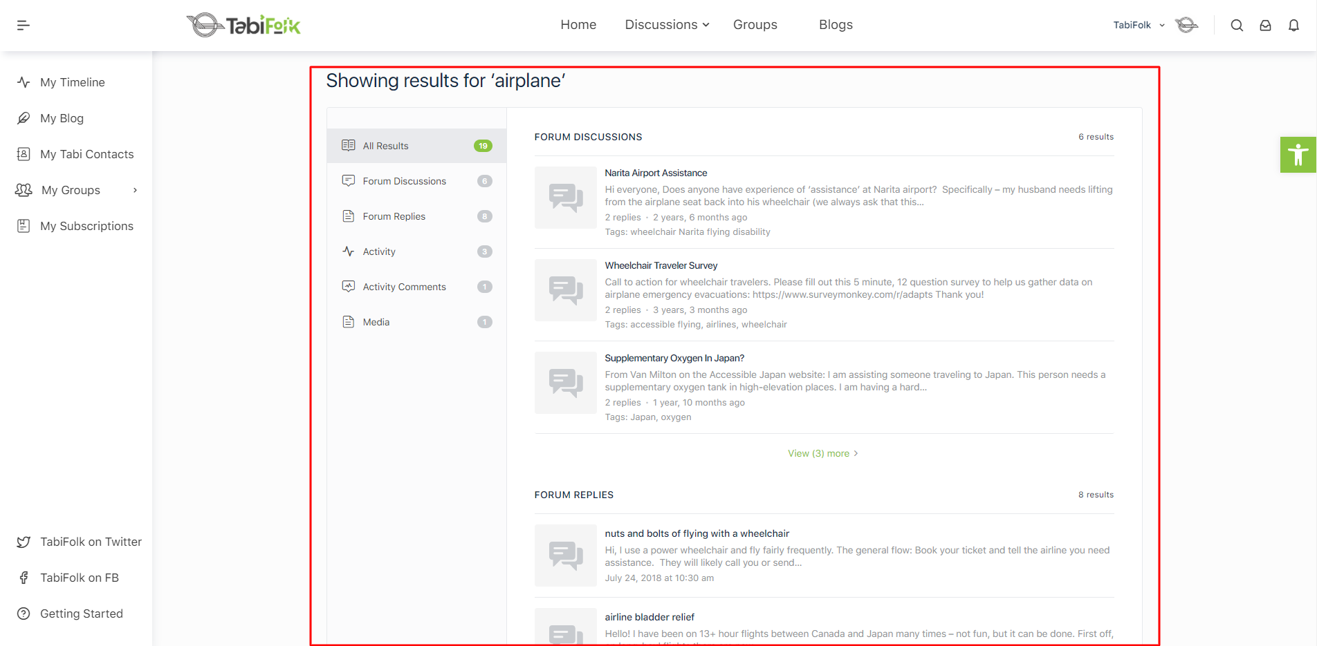1317x646 pixels.
Task: Open TabiFolk on Twitter link
Action: (x=91, y=542)
